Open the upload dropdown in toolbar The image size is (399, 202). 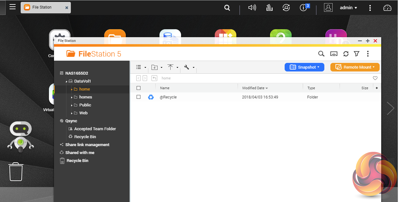[173, 67]
